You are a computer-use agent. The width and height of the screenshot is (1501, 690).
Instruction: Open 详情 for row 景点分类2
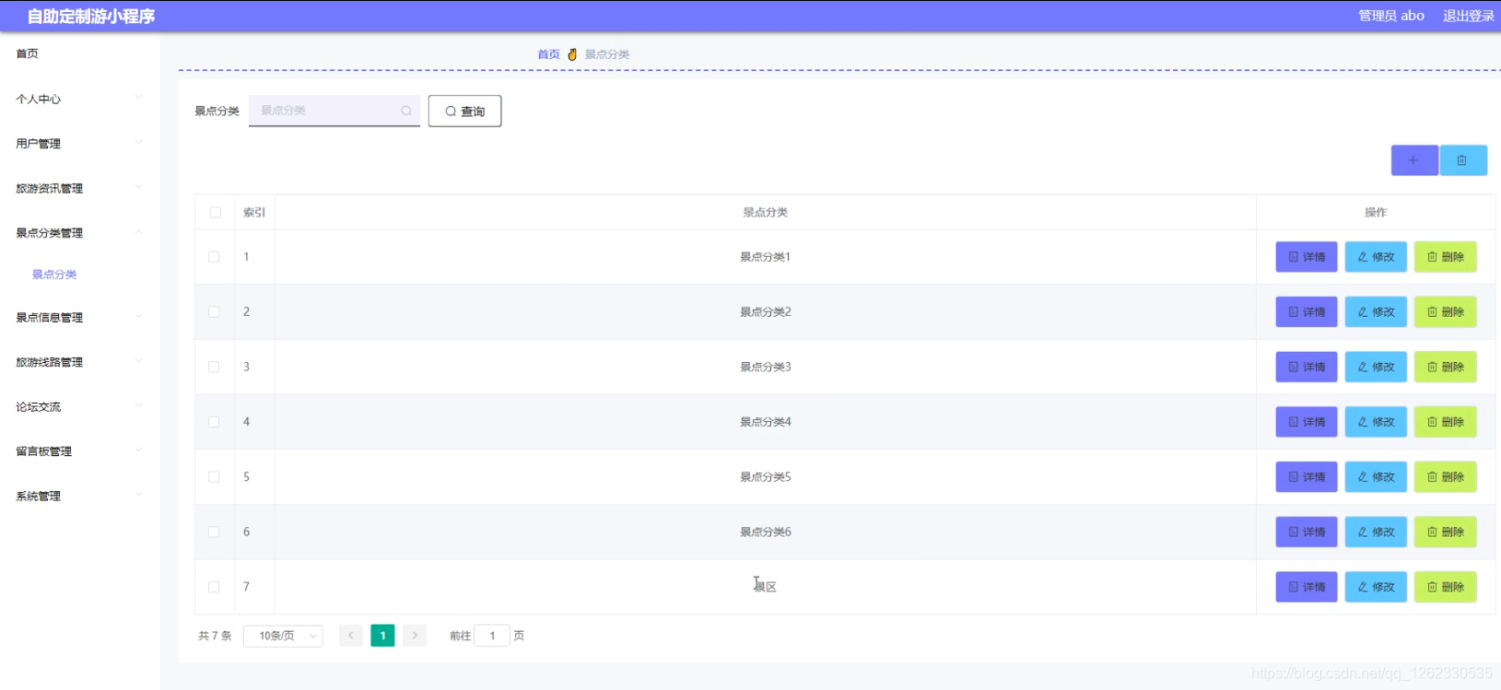coord(1307,311)
